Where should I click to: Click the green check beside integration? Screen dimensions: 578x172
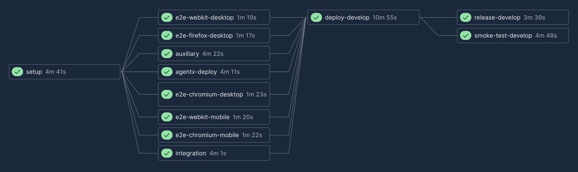[x=167, y=153]
